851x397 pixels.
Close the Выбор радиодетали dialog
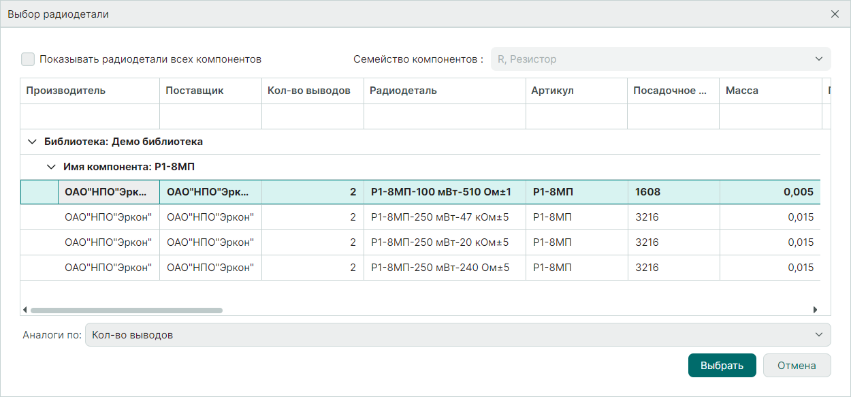pos(835,14)
